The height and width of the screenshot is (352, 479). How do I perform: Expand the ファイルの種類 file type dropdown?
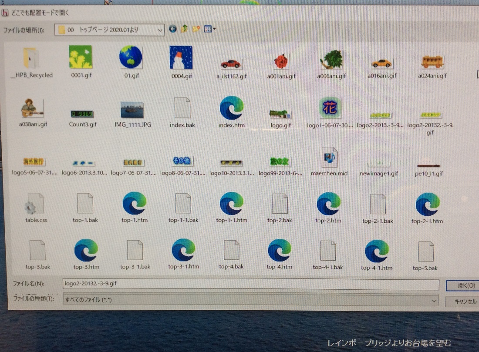[434, 300]
